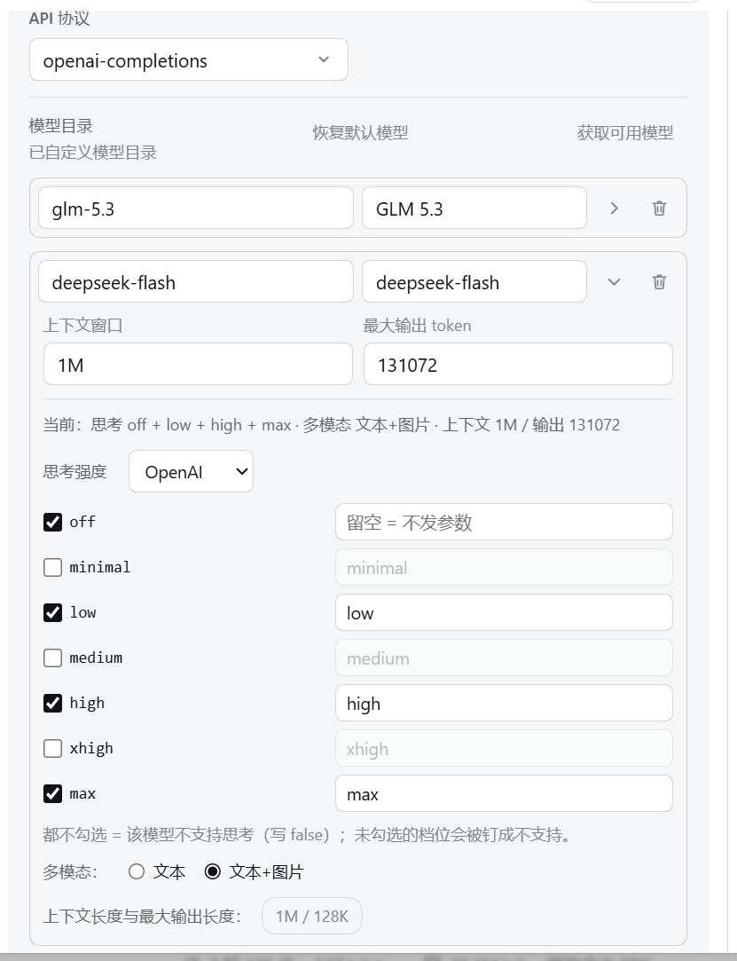
Task: Open the API protocol openai-completions dropdown
Action: (x=189, y=59)
